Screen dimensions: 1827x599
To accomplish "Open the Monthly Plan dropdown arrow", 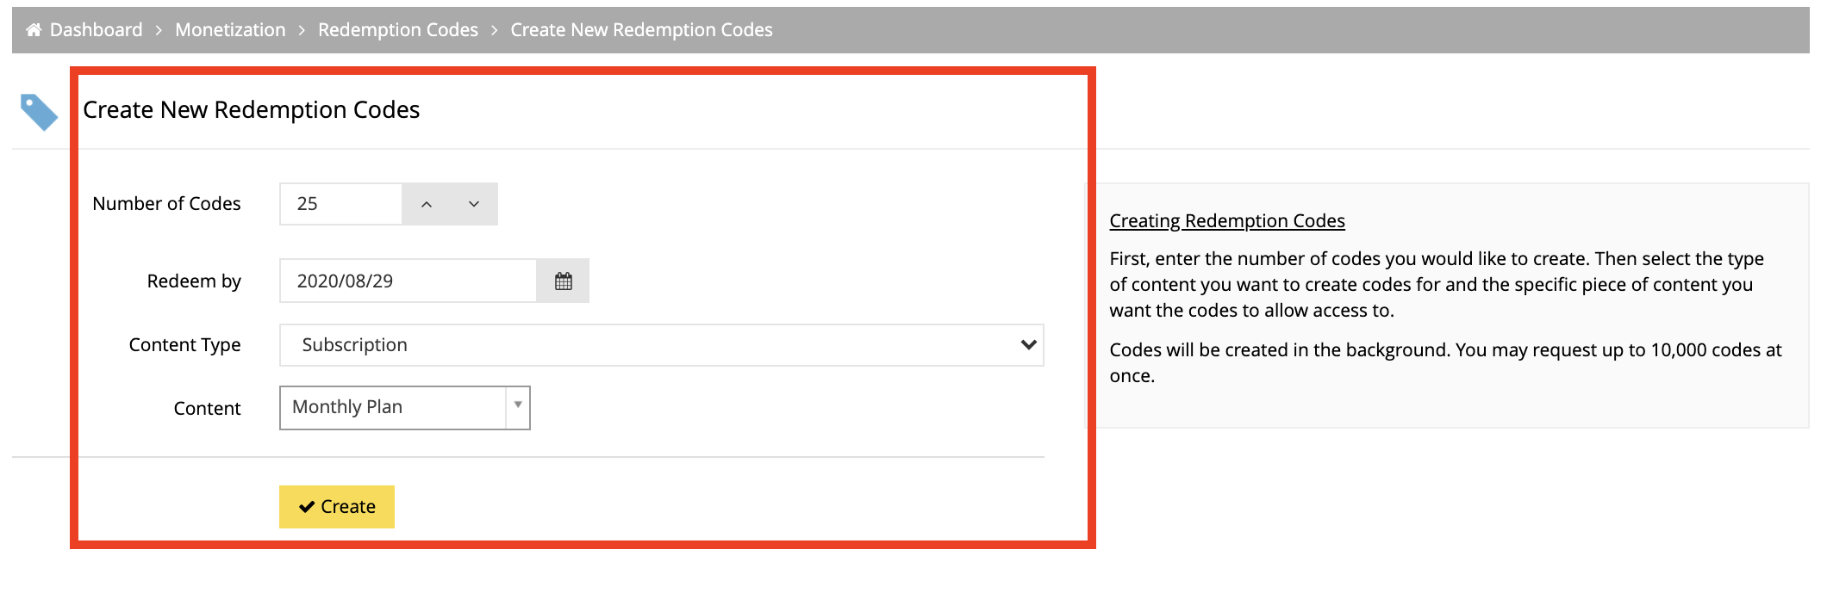I will [518, 407].
